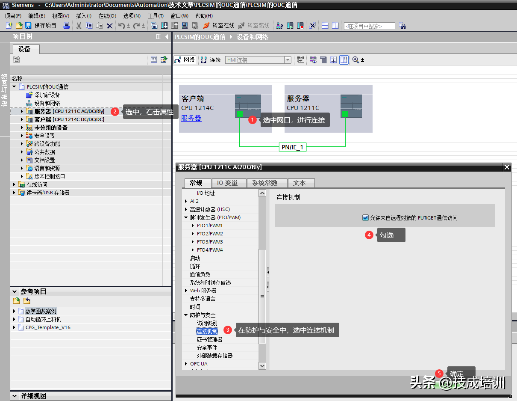The height and width of the screenshot is (401, 517).
Task: Select 数学函数案例 reference project
Action: [x=41, y=311]
